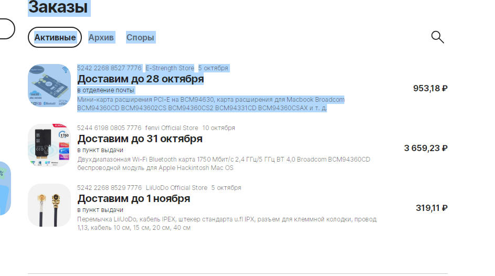Switch to the Архив tab
The width and height of the screenshot is (495, 276).
(101, 37)
